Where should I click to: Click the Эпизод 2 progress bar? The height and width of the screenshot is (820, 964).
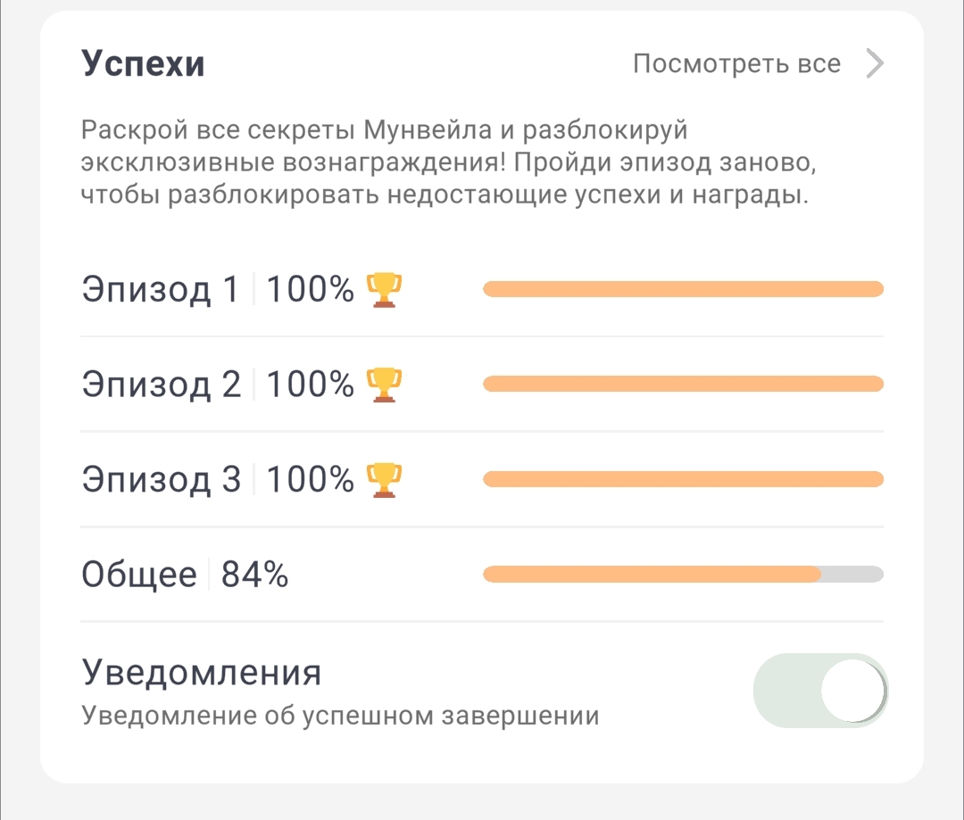click(683, 385)
